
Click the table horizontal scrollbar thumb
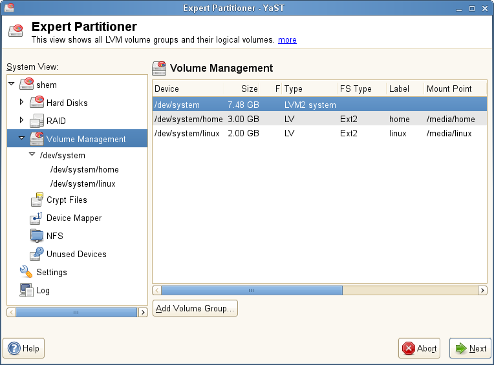coord(252,290)
